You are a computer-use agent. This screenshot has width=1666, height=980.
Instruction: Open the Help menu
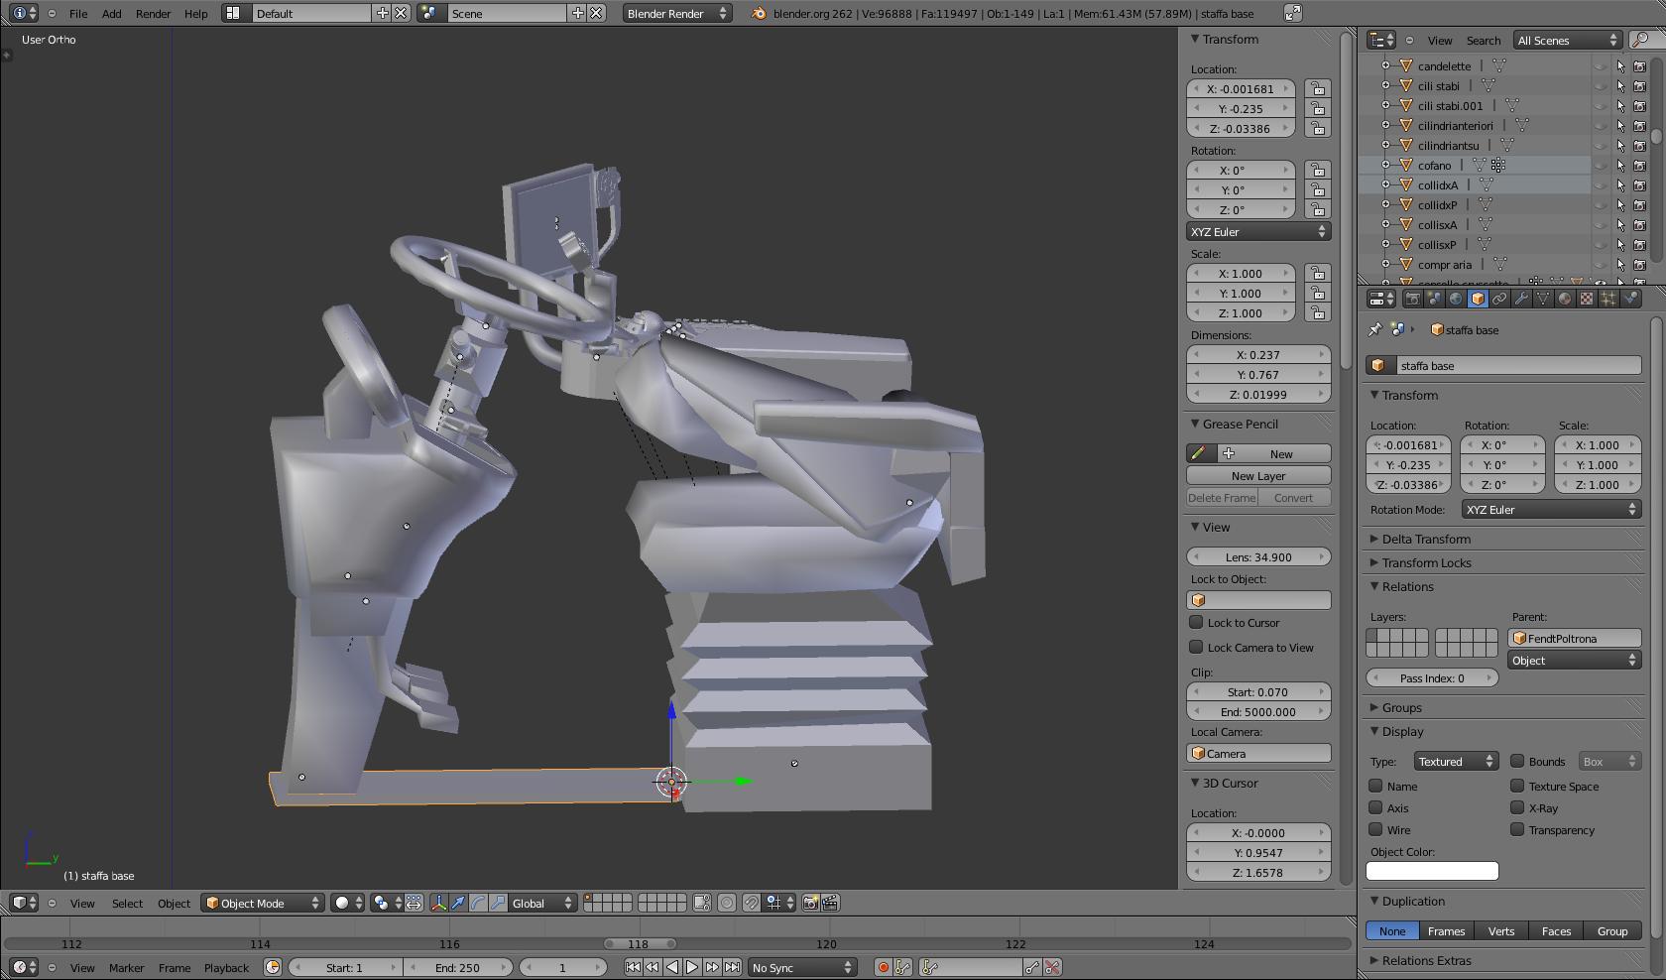click(x=196, y=13)
